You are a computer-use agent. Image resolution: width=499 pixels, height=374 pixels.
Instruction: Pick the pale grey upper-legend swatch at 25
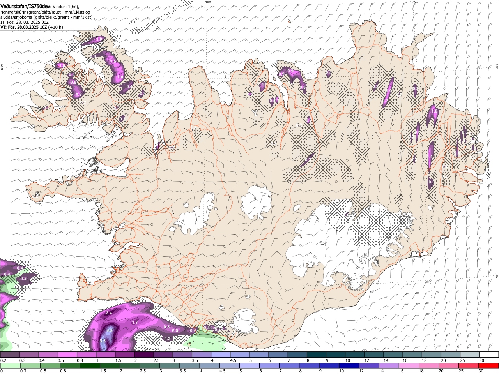coord(470,355)
